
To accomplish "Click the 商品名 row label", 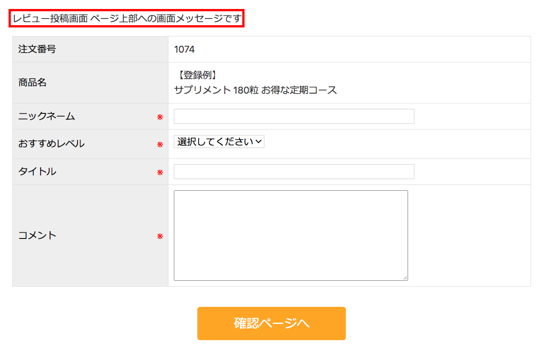I will tap(32, 83).
